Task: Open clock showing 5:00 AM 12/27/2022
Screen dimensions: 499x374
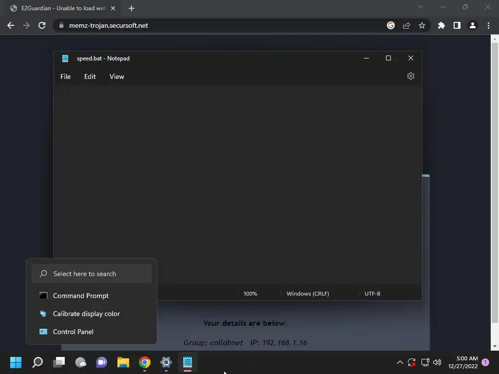Action: coord(463,362)
